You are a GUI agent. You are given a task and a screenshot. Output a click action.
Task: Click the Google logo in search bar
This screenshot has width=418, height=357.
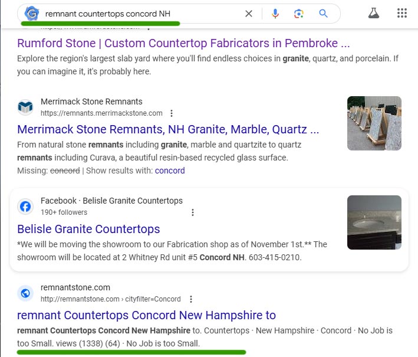pyautogui.click(x=32, y=13)
